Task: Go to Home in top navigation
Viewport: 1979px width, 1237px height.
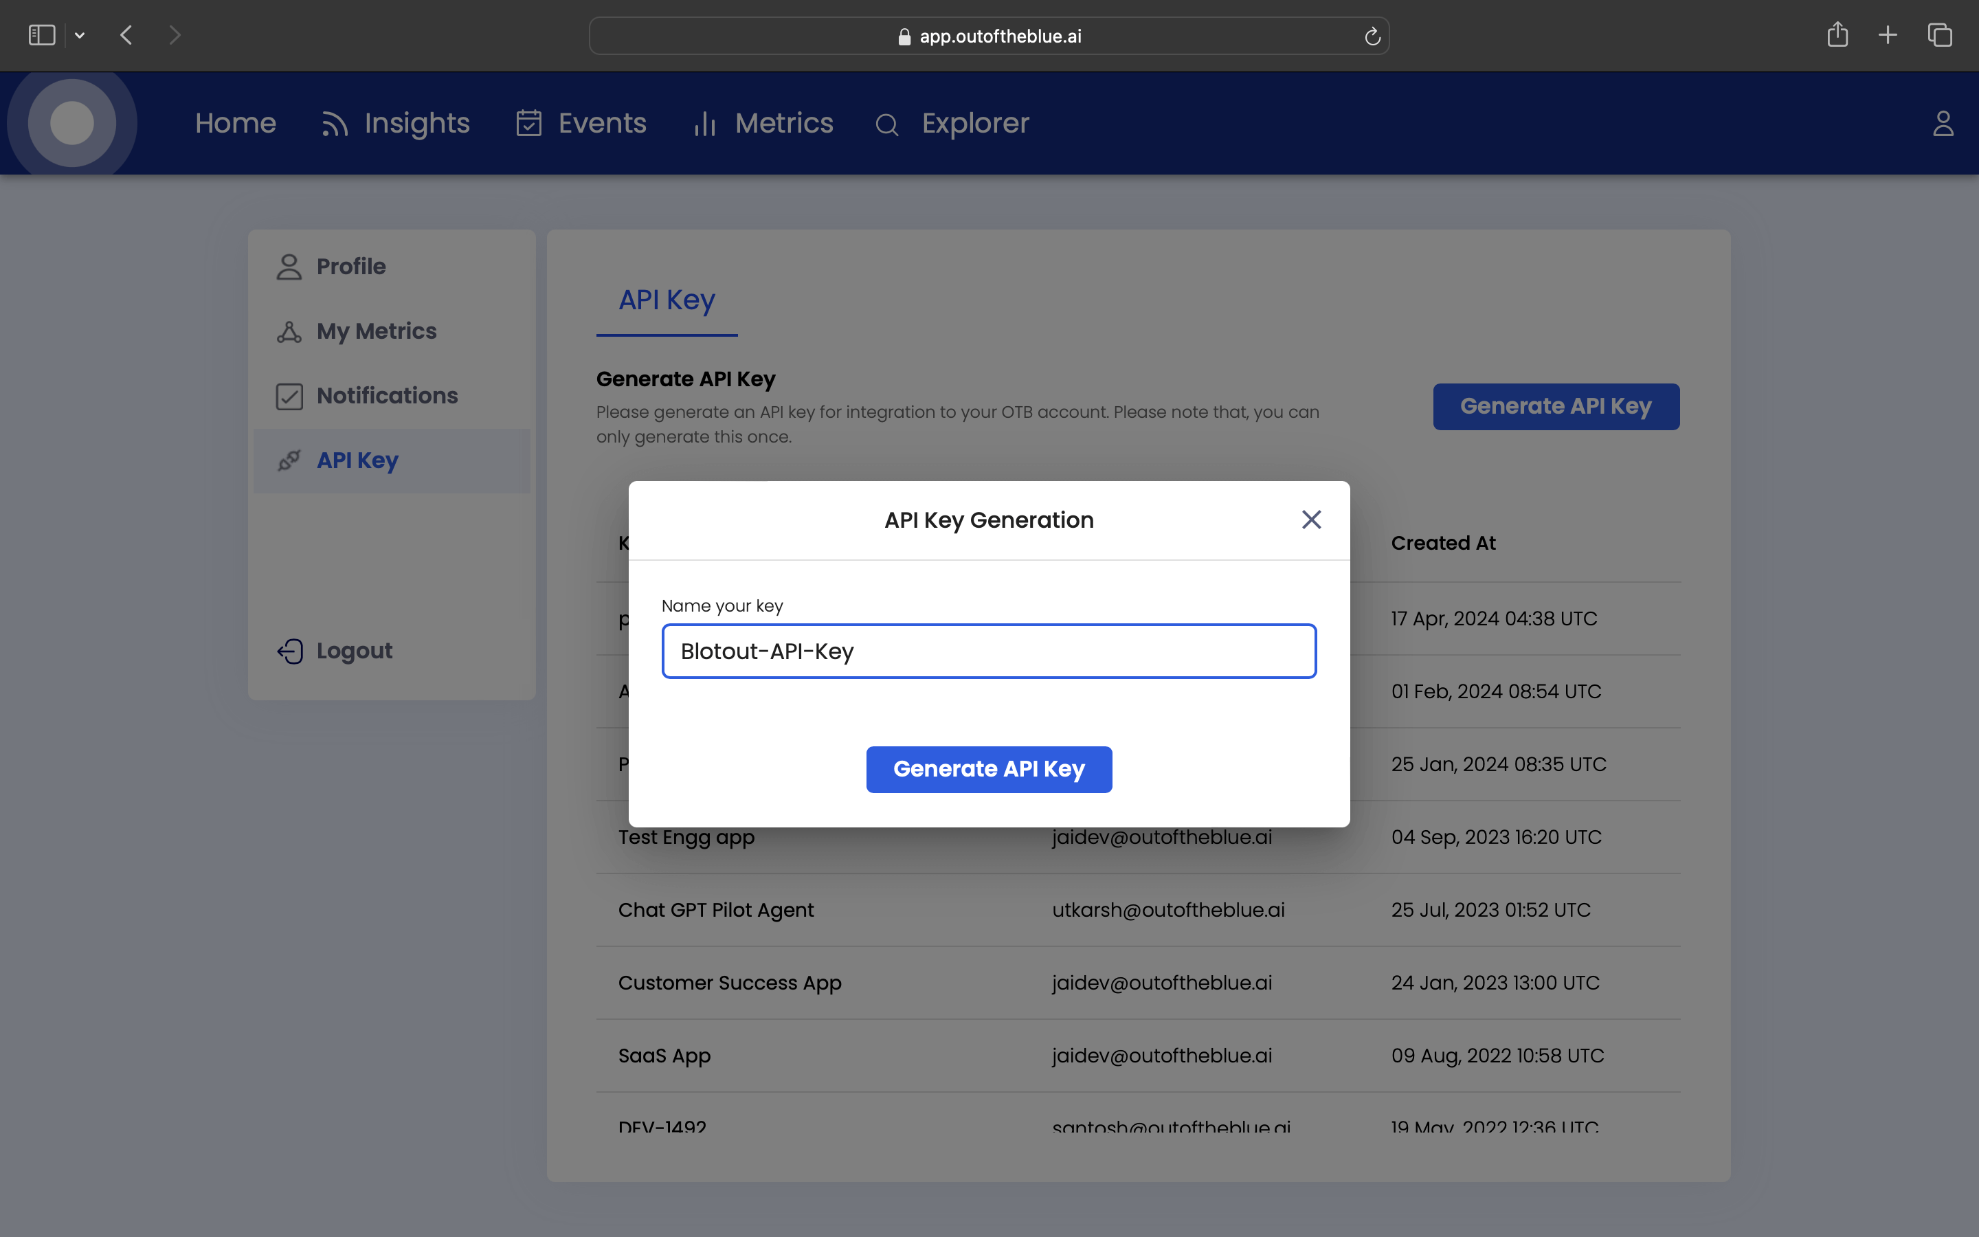Action: point(236,124)
